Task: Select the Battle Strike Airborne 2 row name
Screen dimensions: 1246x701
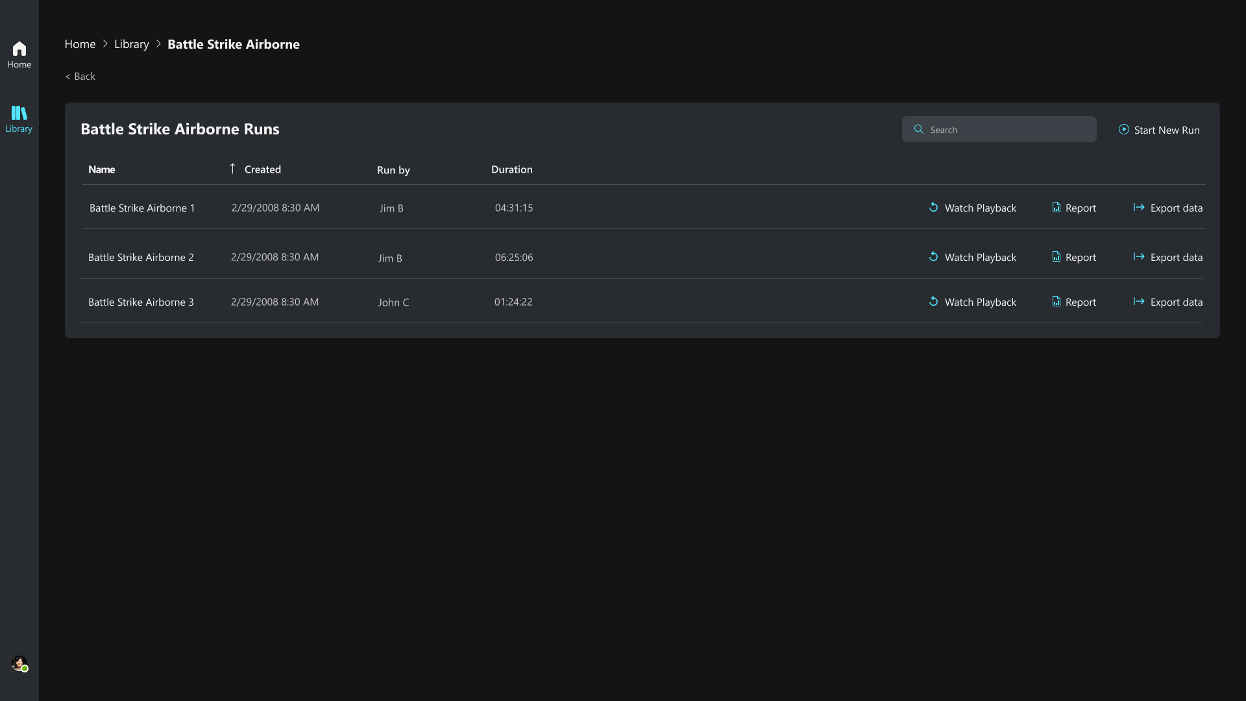Action: pyautogui.click(x=141, y=257)
